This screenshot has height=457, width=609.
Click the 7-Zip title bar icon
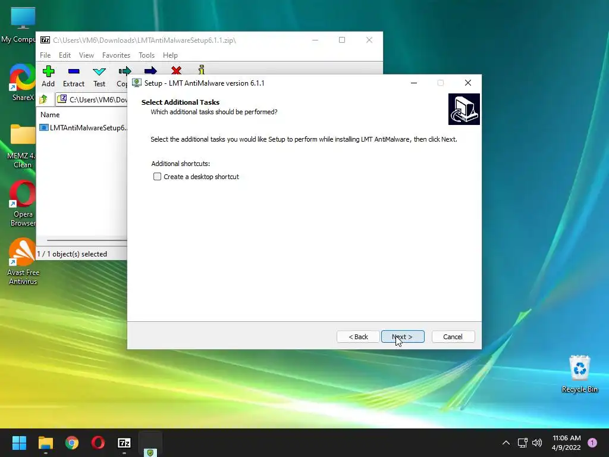click(45, 40)
